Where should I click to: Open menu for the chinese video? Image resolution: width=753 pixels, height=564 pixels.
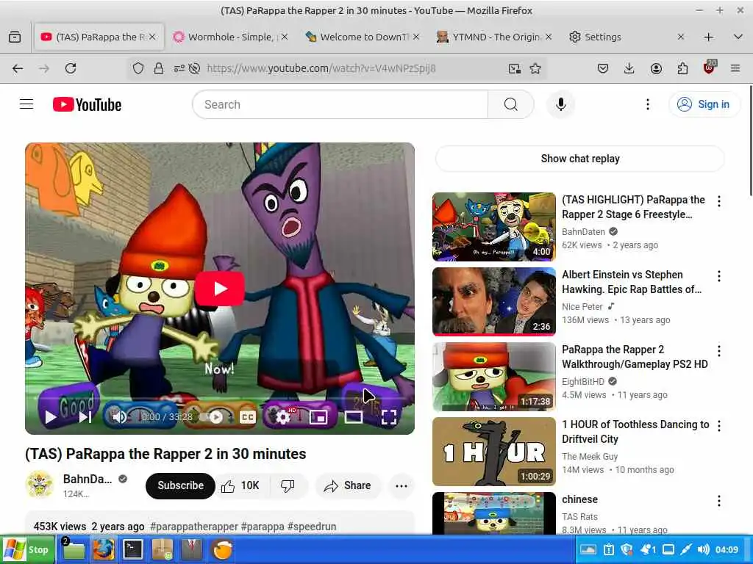tap(719, 501)
